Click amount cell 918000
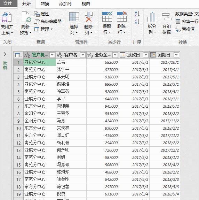Screen dimensions: 199x200 [103, 77]
